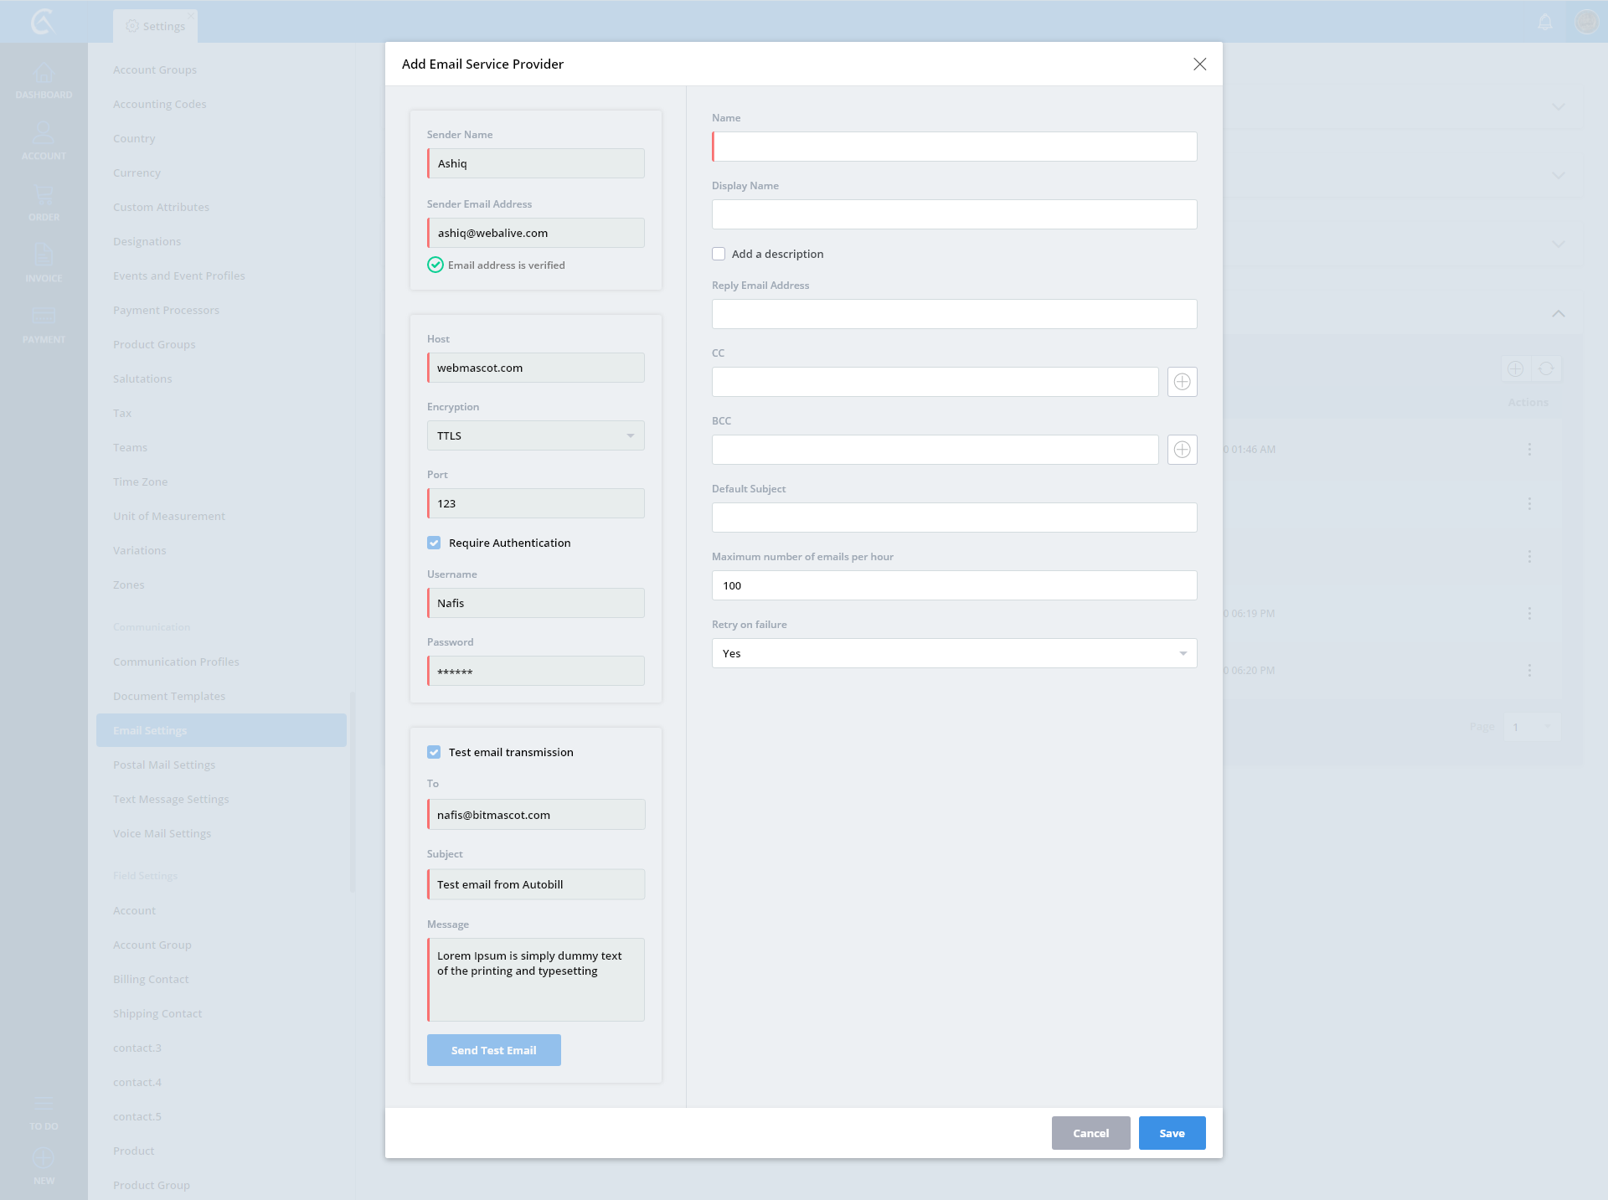This screenshot has height=1200, width=1608.
Task: Uncheck Require Authentication checkbox
Action: pyautogui.click(x=434, y=543)
